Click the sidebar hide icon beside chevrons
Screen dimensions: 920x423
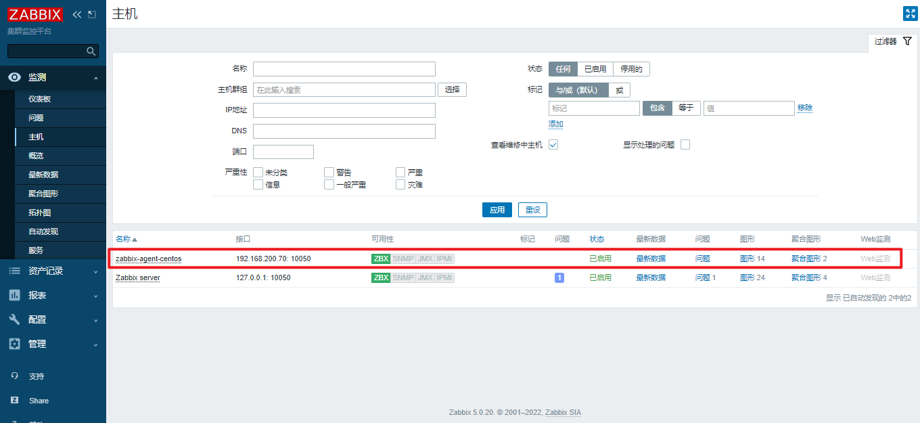coord(92,14)
